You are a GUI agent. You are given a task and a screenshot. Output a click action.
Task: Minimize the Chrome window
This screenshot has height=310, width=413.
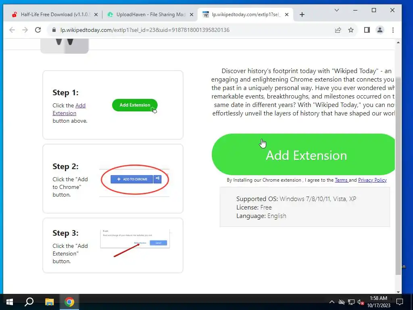tap(355, 10)
